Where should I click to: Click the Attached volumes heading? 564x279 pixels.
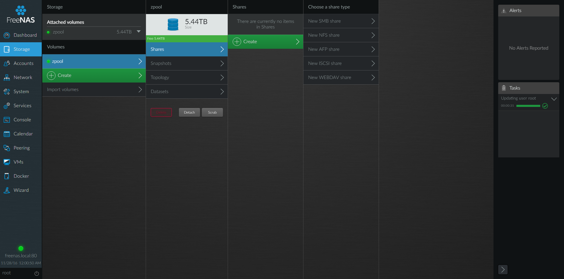point(66,22)
